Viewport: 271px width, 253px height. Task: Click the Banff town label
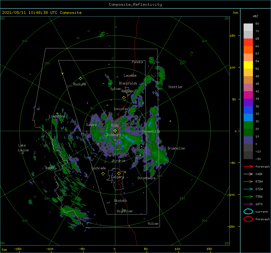point(50,168)
